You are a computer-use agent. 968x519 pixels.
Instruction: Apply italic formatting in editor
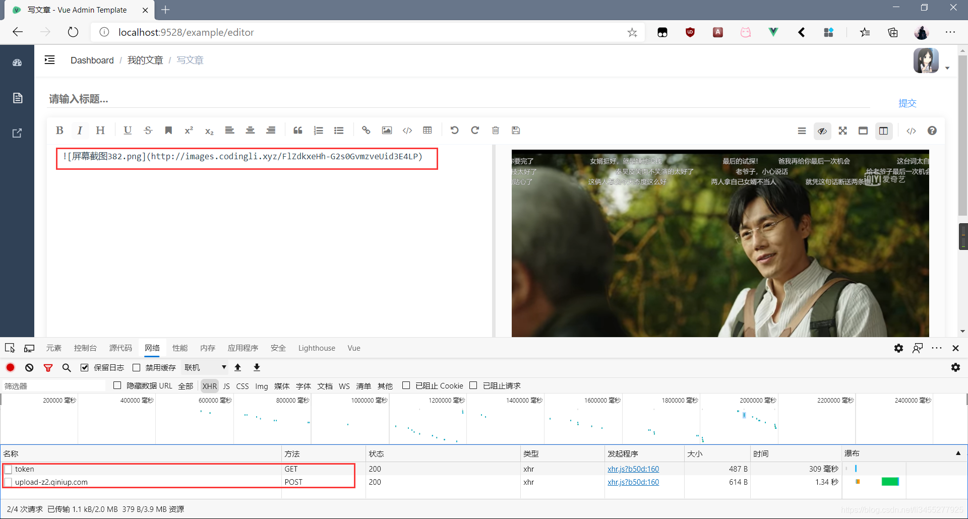click(80, 131)
